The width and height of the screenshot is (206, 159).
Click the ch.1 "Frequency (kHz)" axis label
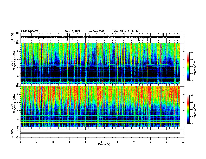coord(15,60)
